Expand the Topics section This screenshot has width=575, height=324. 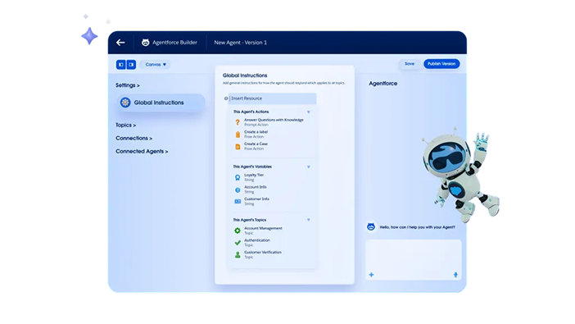point(126,125)
